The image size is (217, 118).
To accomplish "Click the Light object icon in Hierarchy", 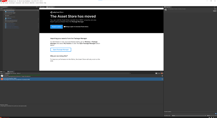I will point(6,15).
